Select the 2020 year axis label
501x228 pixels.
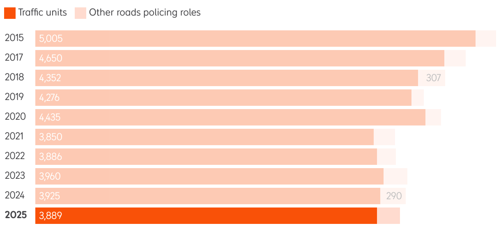tap(15, 116)
